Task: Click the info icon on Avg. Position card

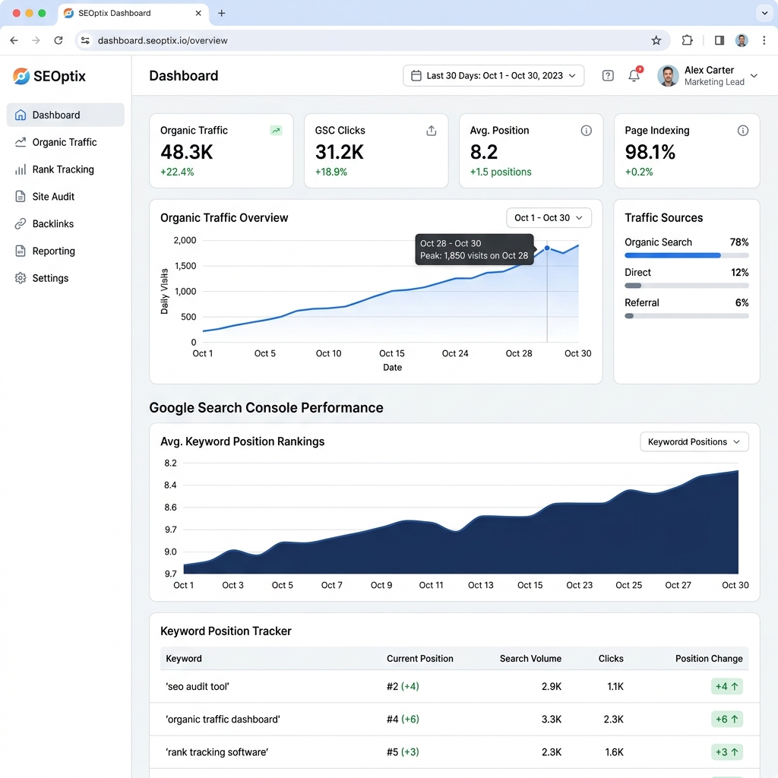Action: [x=586, y=131]
